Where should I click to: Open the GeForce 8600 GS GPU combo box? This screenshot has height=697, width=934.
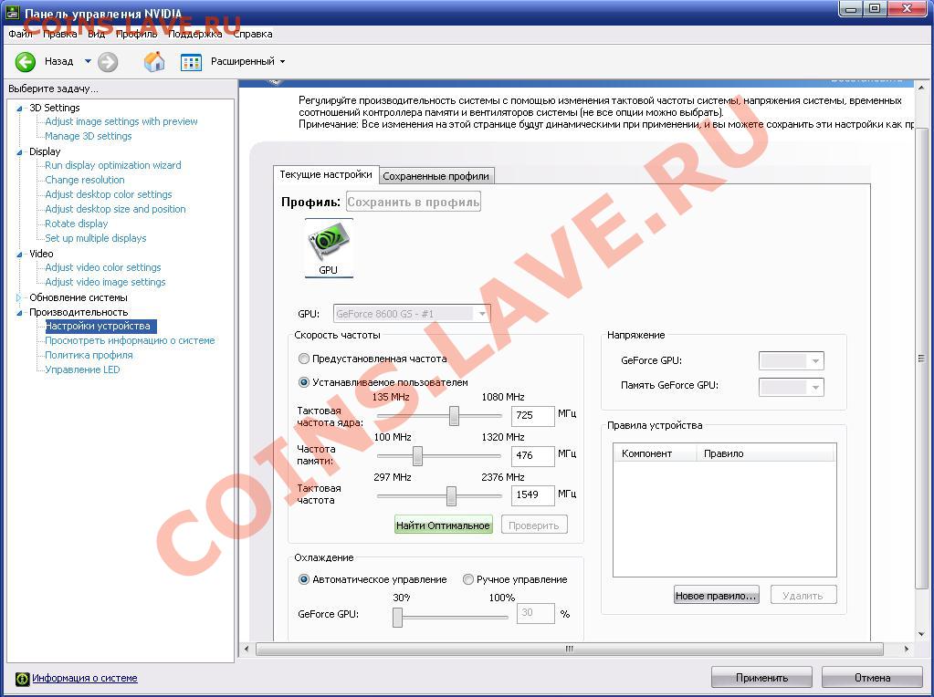click(412, 313)
